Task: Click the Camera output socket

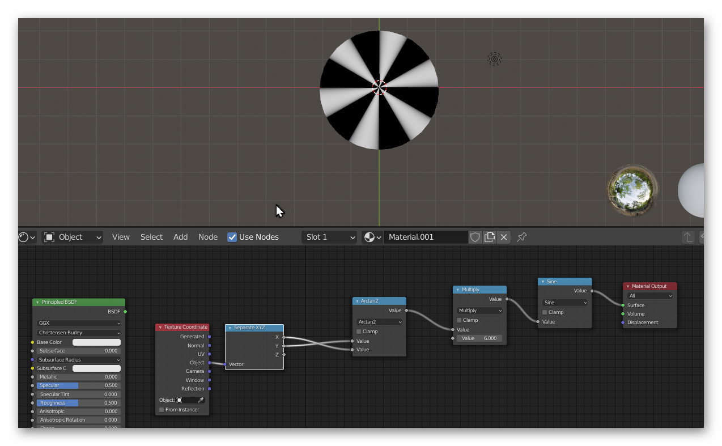Action: pyautogui.click(x=209, y=371)
